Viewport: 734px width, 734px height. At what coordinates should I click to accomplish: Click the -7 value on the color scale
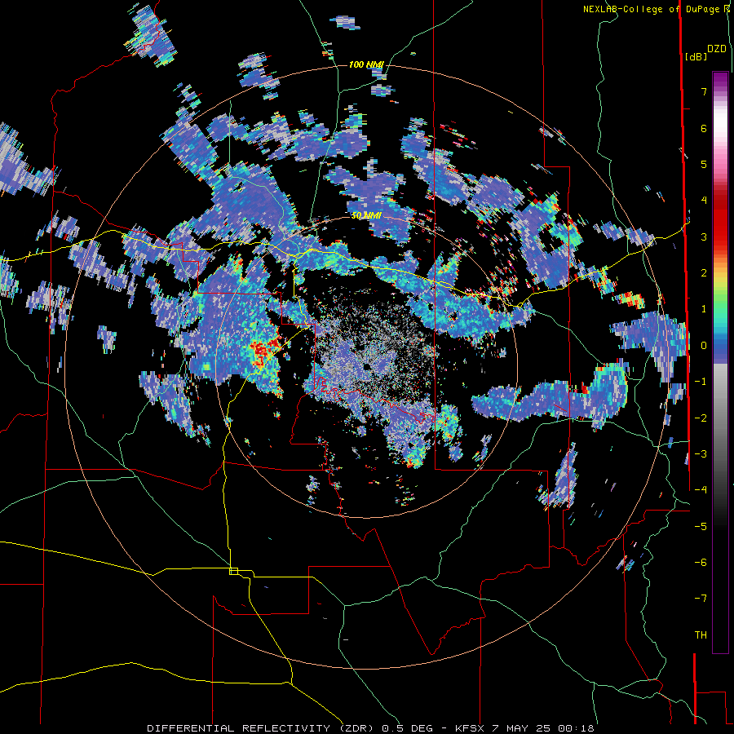point(701,599)
